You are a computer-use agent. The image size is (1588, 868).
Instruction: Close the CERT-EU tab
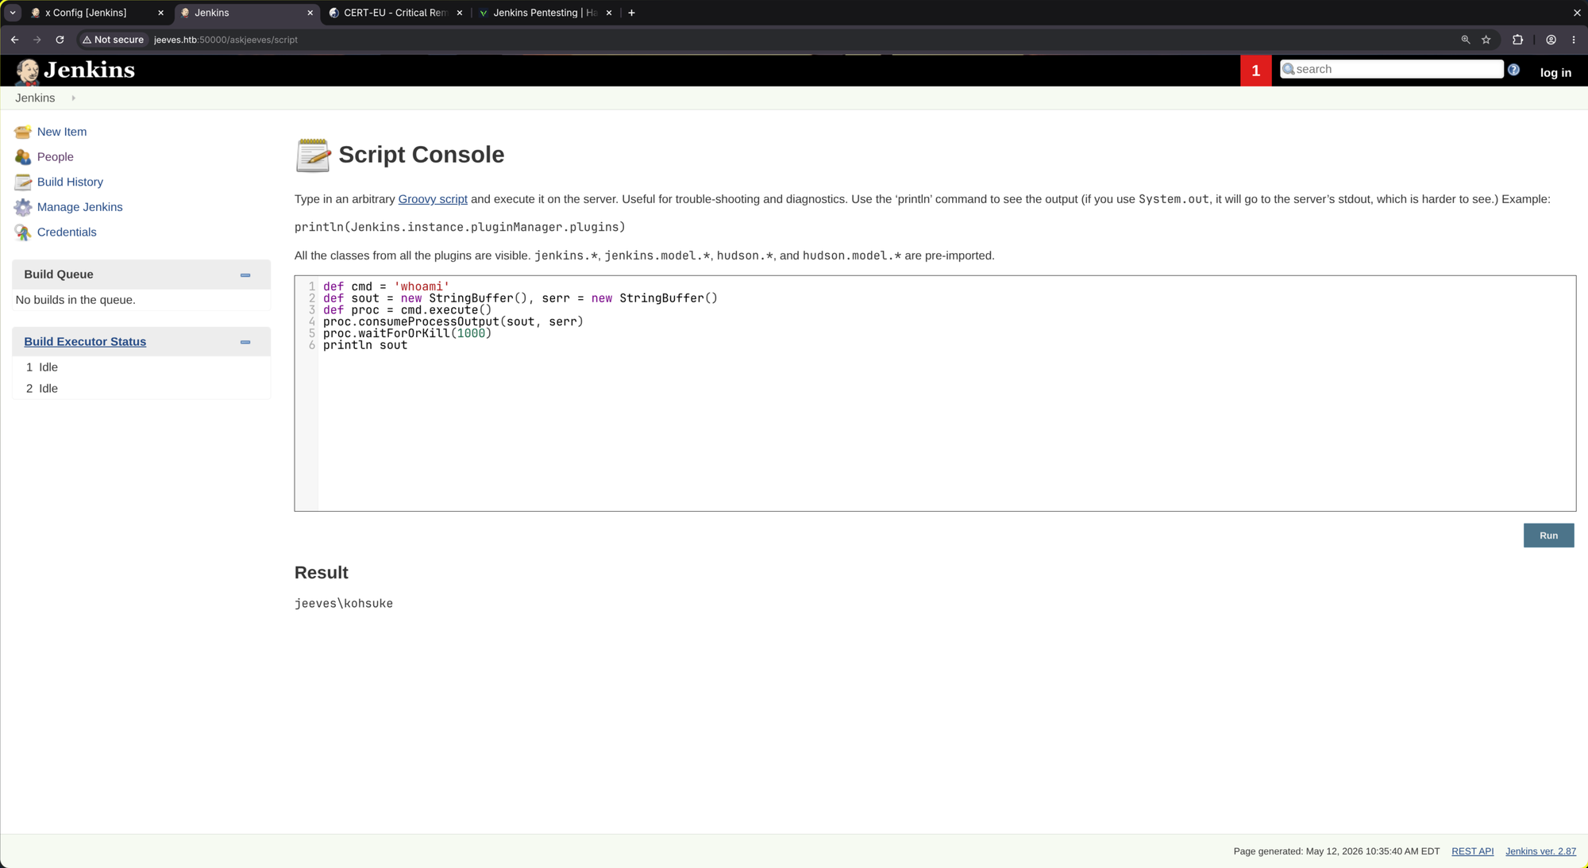pos(459,13)
